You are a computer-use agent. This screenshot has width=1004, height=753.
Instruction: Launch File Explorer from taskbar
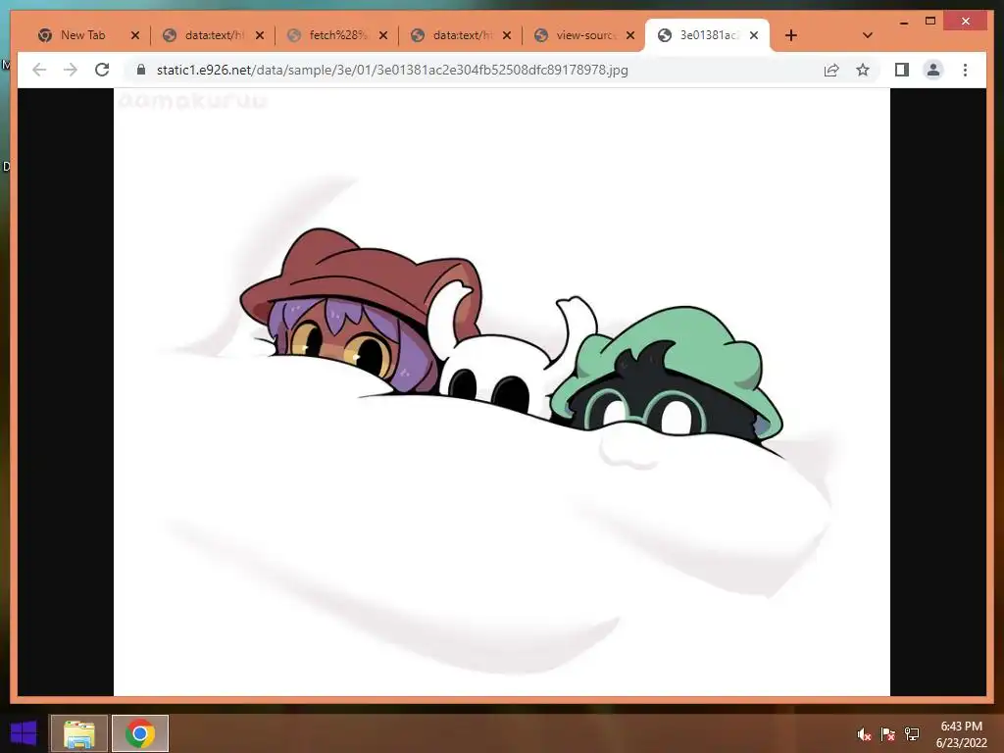78,733
